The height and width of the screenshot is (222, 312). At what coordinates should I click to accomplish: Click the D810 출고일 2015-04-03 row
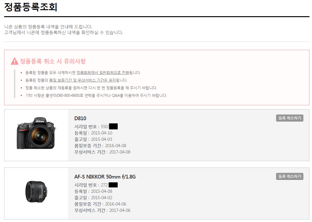(93, 139)
